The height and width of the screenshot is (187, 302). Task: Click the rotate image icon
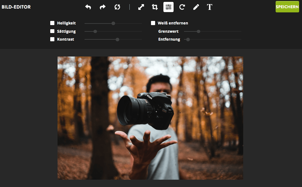point(182,7)
